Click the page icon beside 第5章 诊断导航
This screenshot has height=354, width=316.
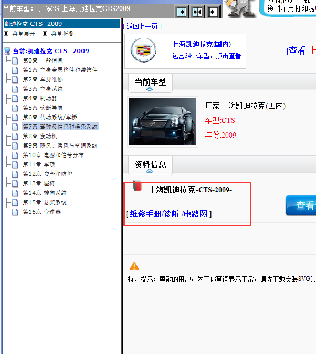click(x=15, y=108)
